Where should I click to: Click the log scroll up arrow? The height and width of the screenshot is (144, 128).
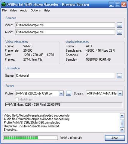[122, 116]
